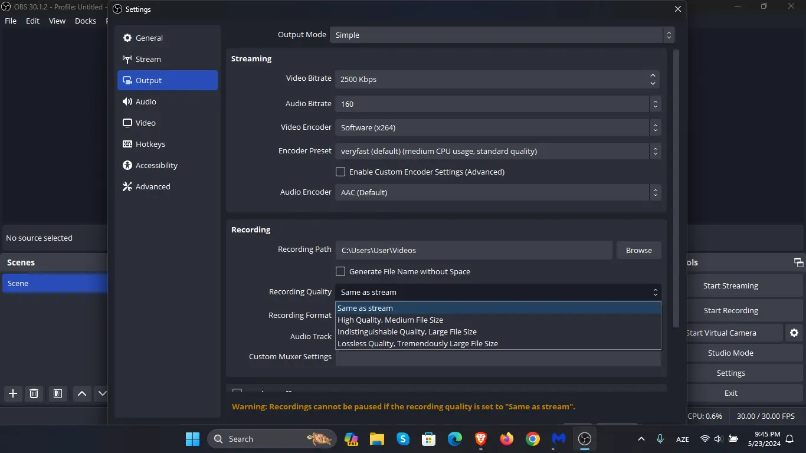Open the View menu in OBS
806x453 pixels.
(57, 21)
